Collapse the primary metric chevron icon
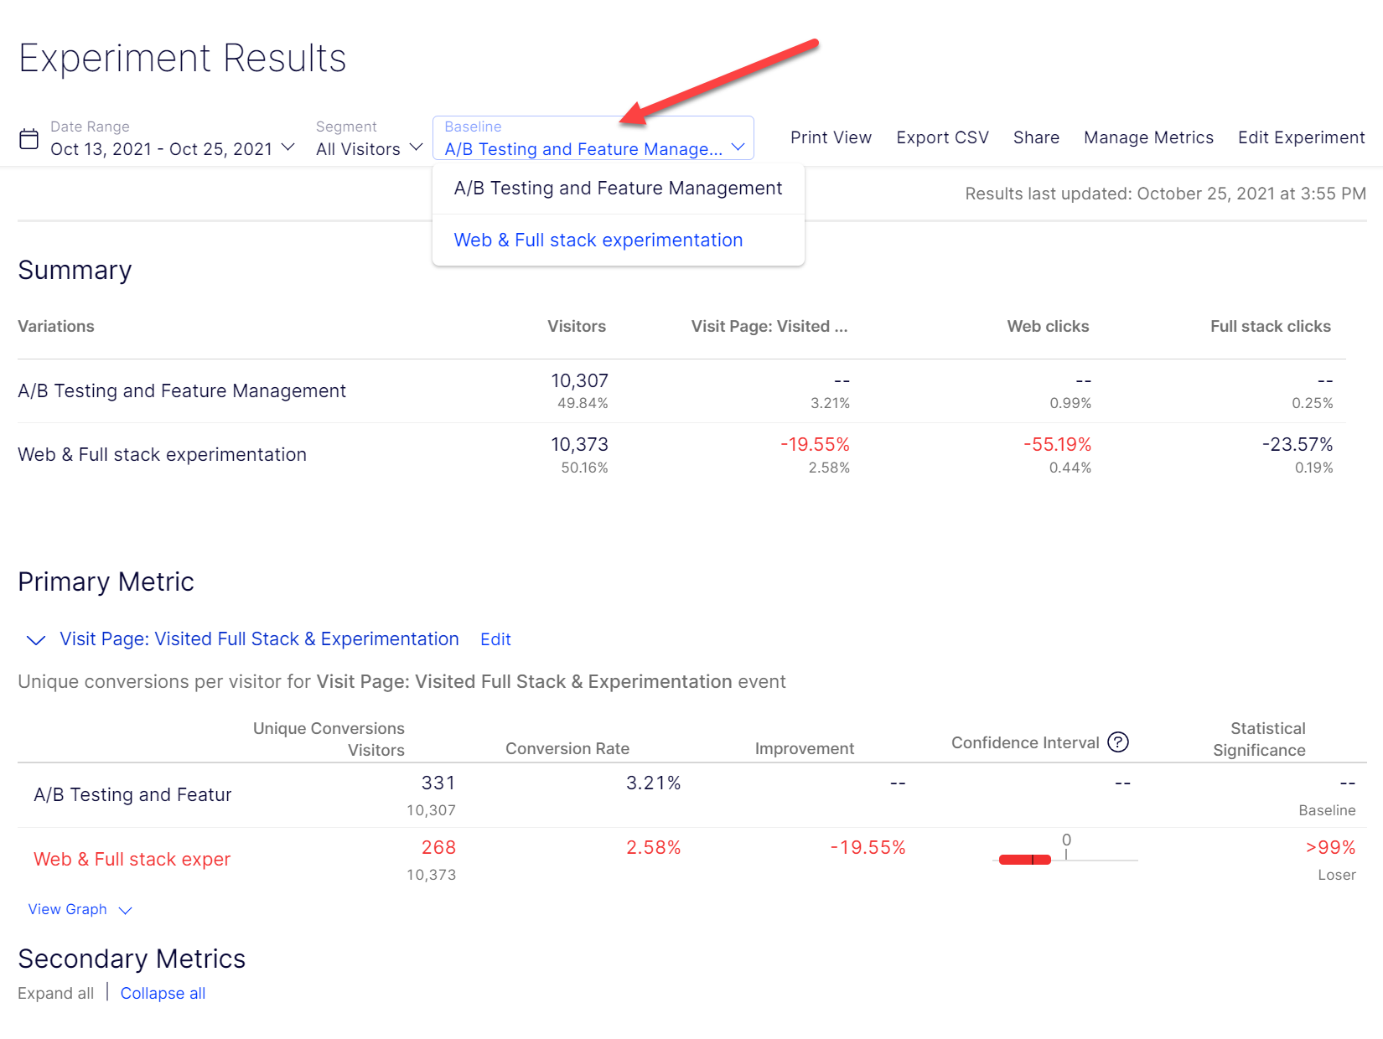The width and height of the screenshot is (1383, 1039). [x=36, y=640]
